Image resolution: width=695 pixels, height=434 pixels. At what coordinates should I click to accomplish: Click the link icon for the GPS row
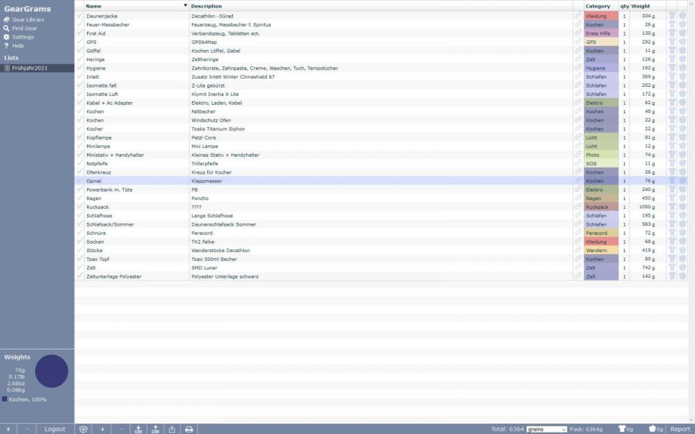pos(578,42)
